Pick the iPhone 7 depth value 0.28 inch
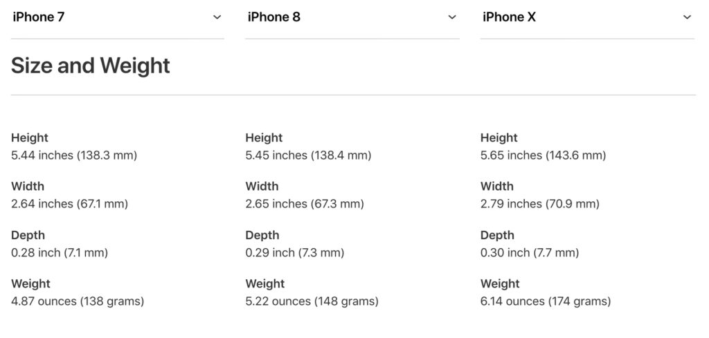The image size is (709, 338). coord(60,253)
